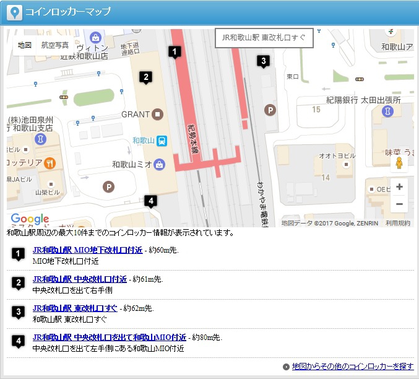Zoom in the map with plus button
Screen dimensions: 419x379
click(x=399, y=186)
